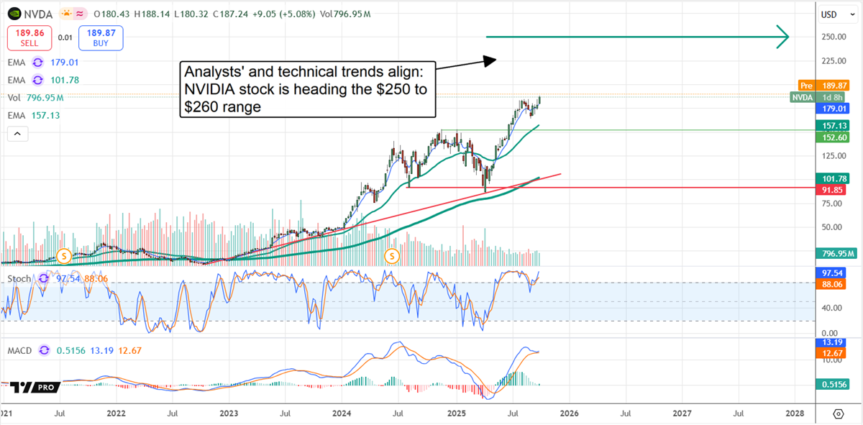
Task: Click the MACD indicator refresh icon
Action: (44, 350)
